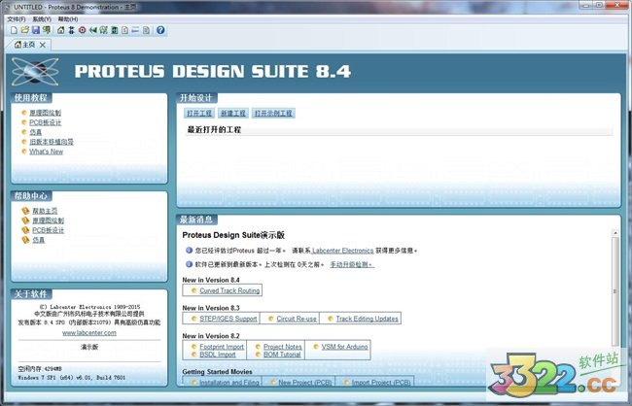Open the Source Code toolbar icon

point(135,30)
